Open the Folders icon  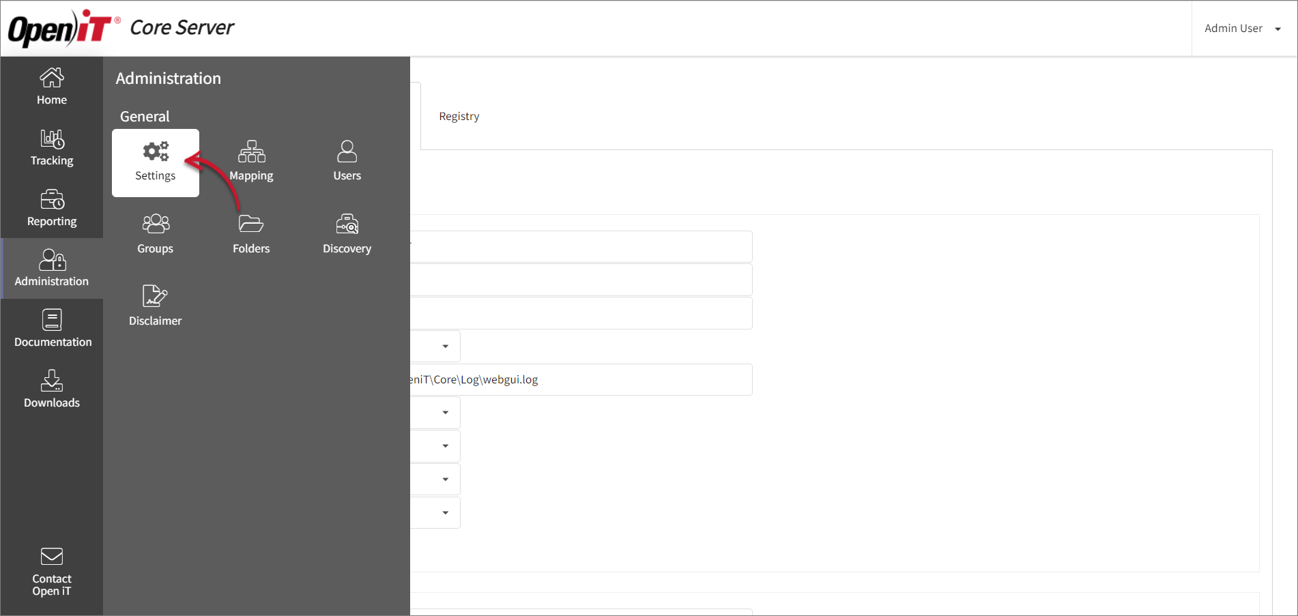(250, 234)
